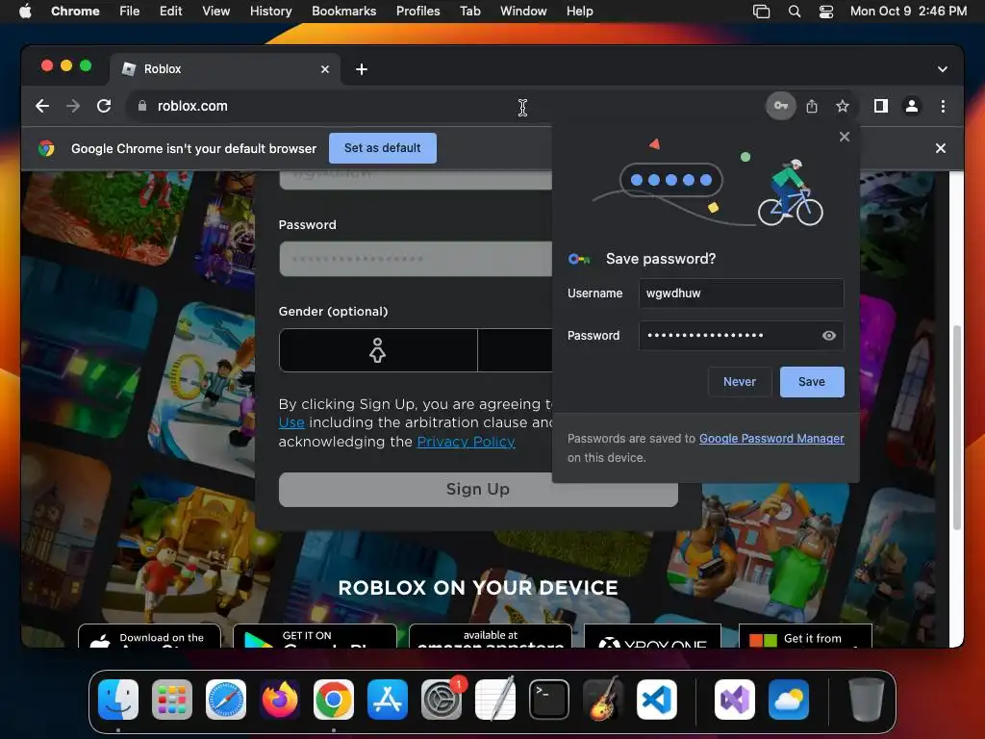Click the Roblox signup Password field

[x=416, y=259]
